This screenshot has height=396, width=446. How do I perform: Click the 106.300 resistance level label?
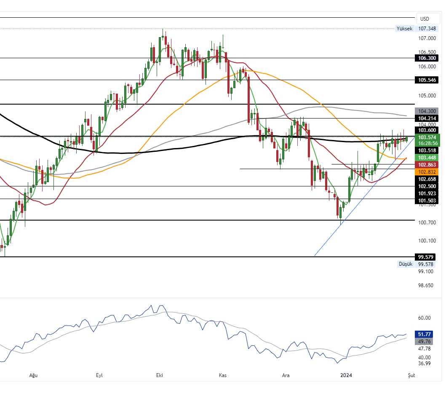(x=427, y=59)
